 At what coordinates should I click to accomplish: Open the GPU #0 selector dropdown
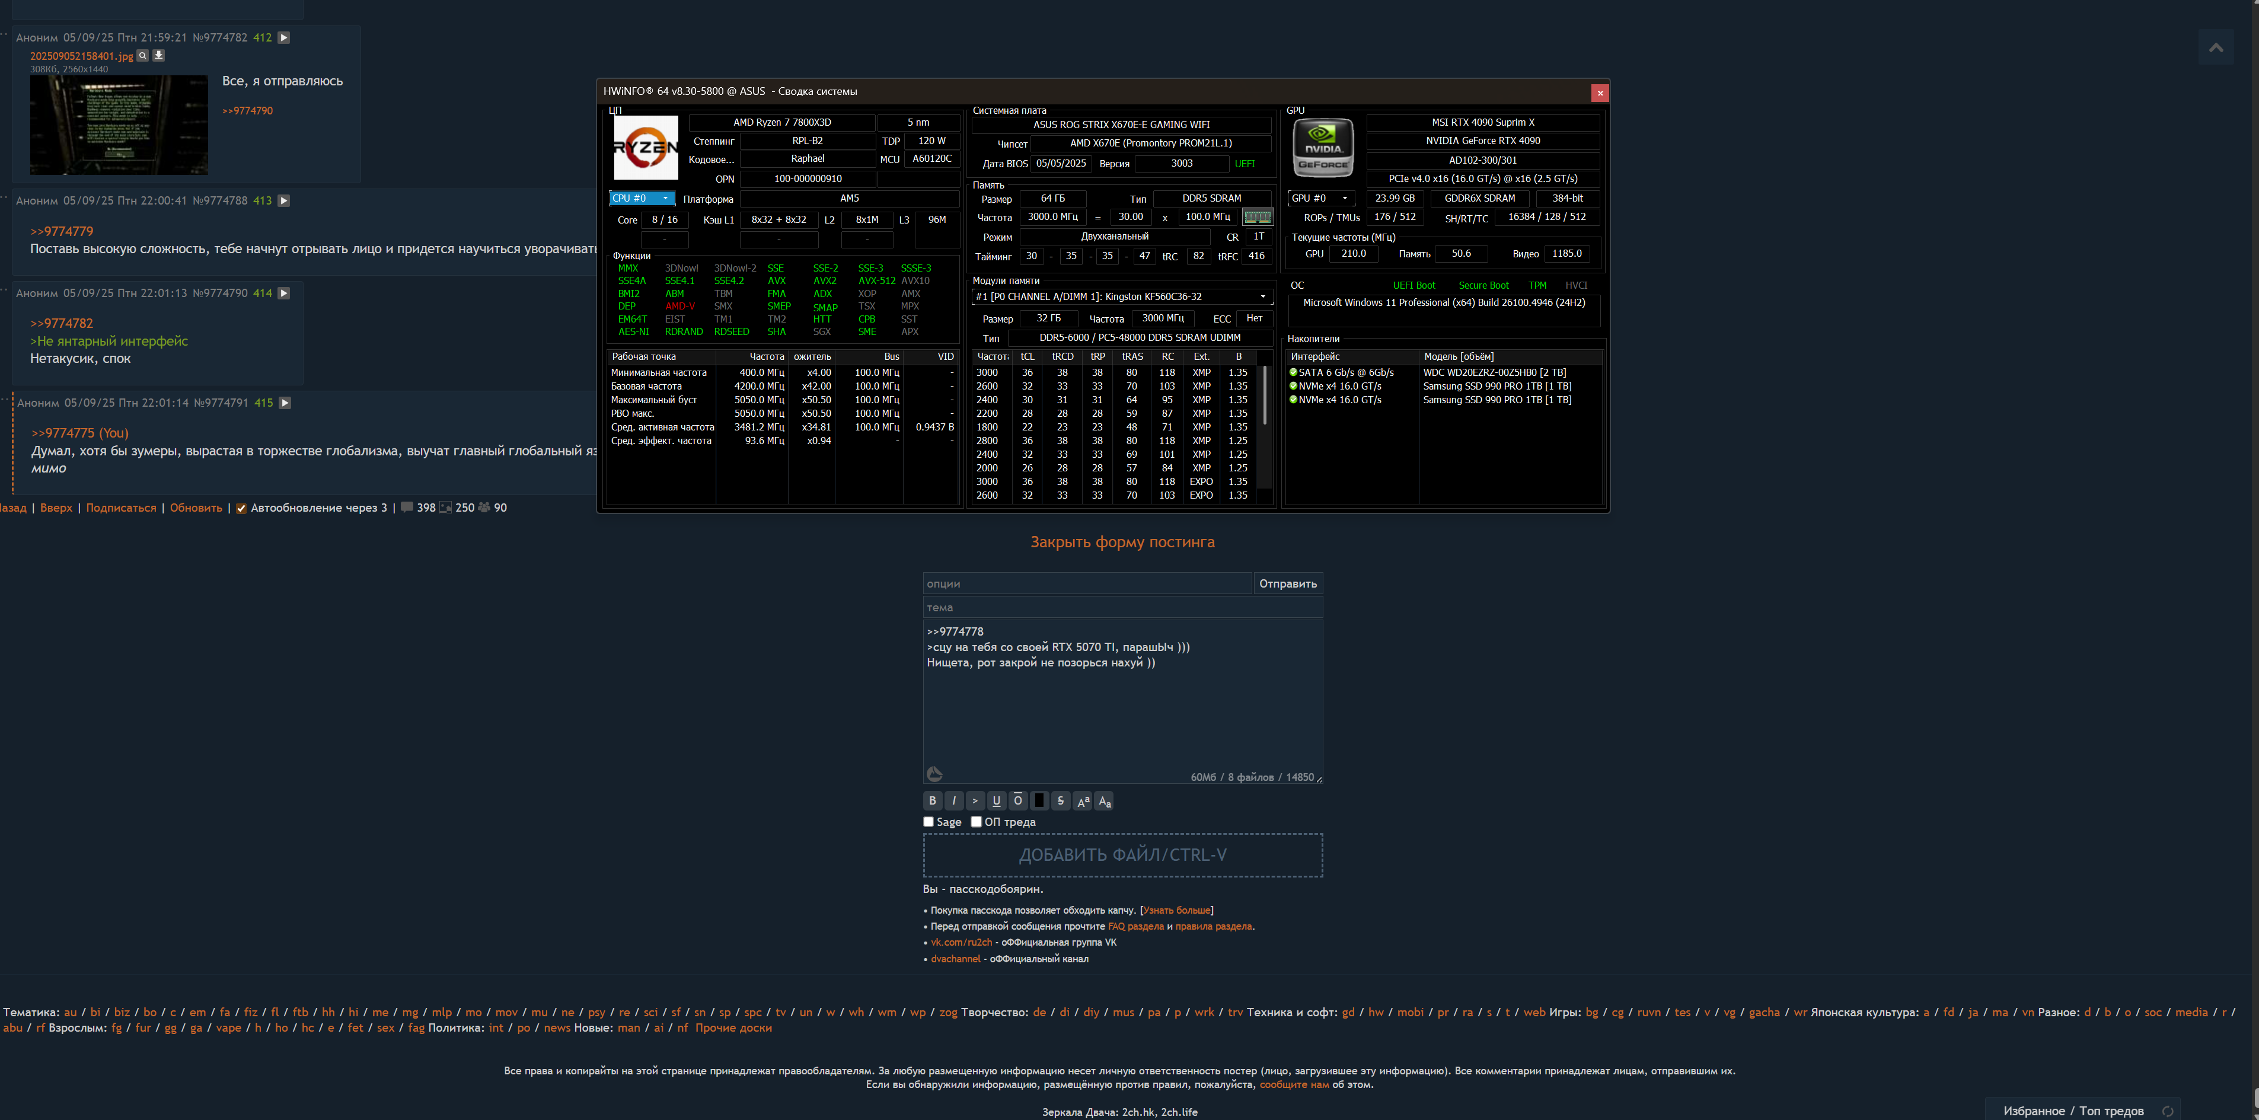(x=1320, y=198)
